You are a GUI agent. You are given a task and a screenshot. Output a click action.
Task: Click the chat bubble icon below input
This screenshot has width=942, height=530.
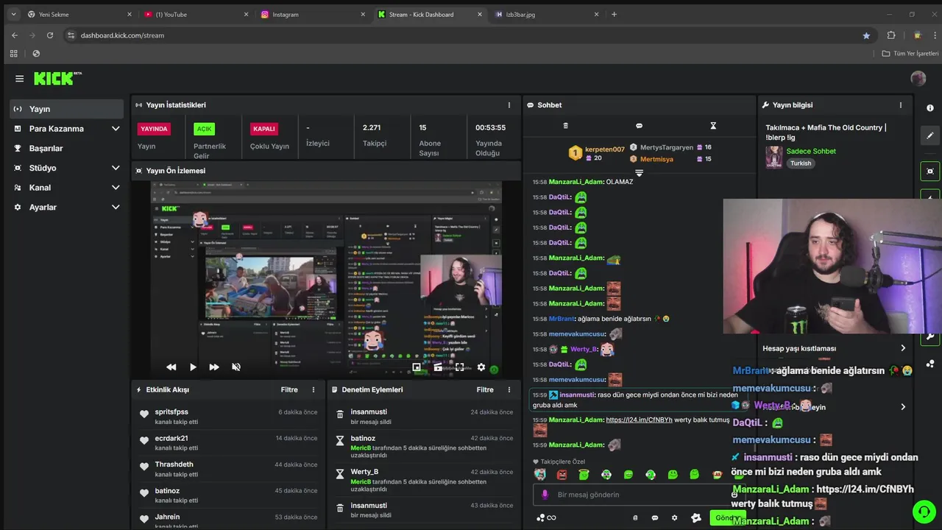click(x=654, y=517)
